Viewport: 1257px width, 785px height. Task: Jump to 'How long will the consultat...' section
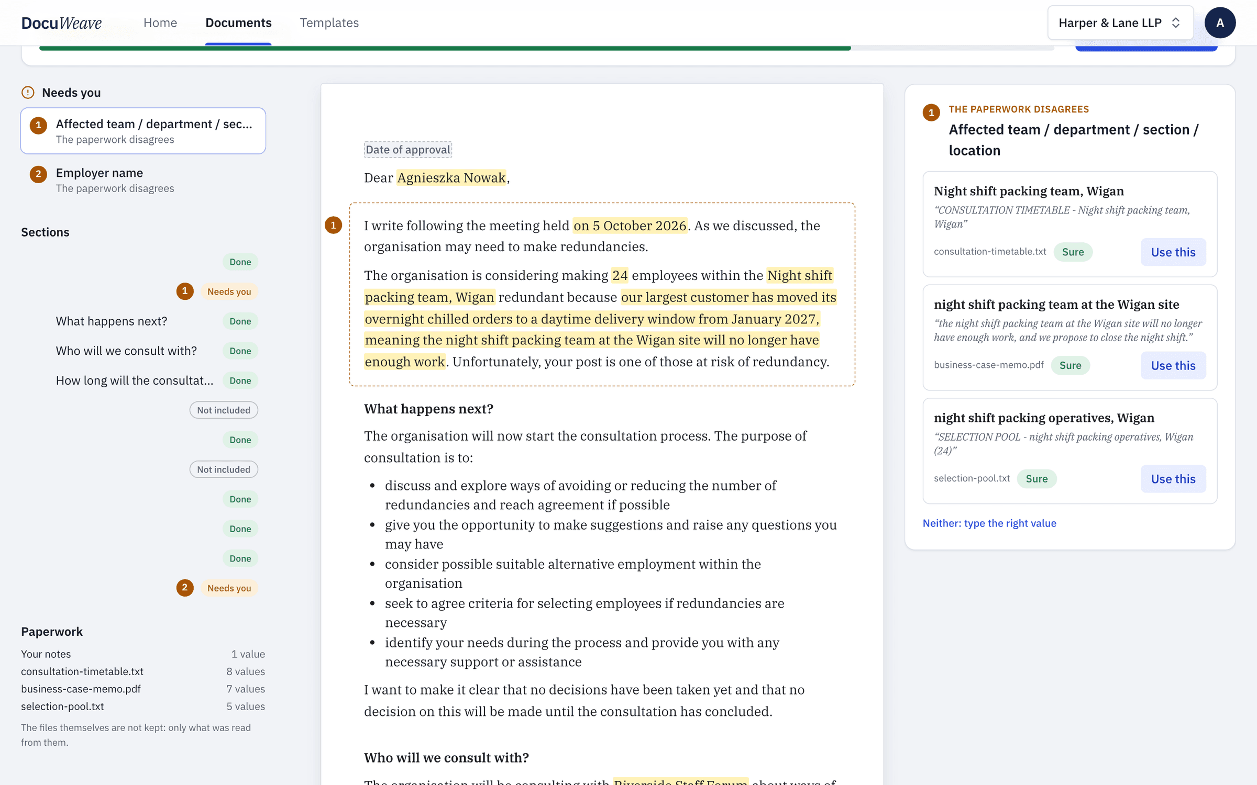coord(135,380)
